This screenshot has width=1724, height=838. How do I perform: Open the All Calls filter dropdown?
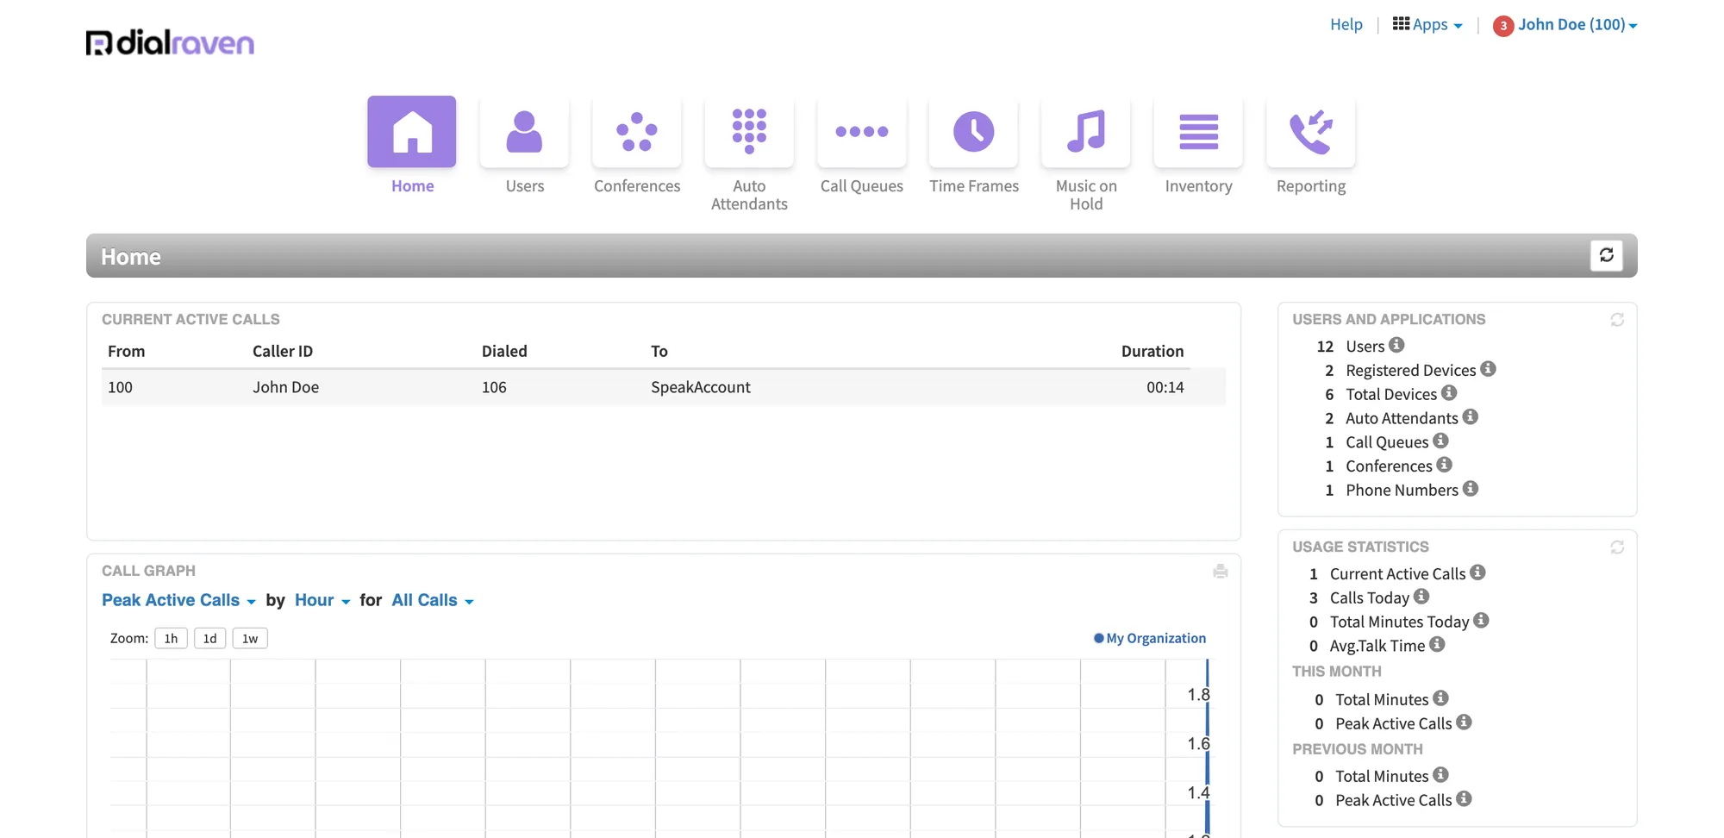tap(433, 600)
